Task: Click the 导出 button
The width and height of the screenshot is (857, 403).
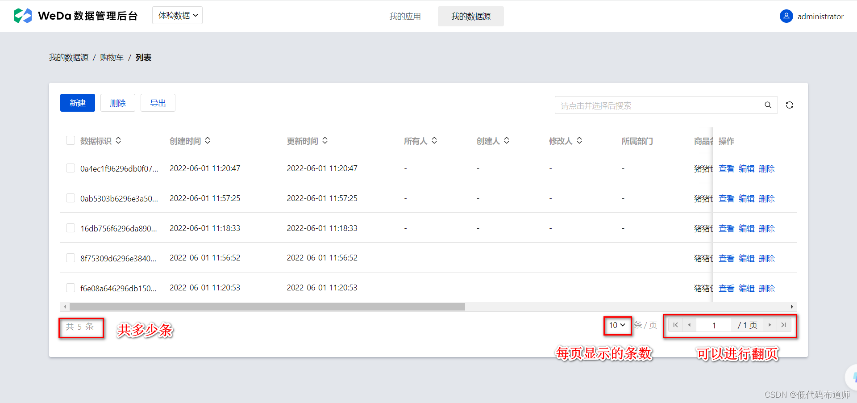Action: [158, 103]
